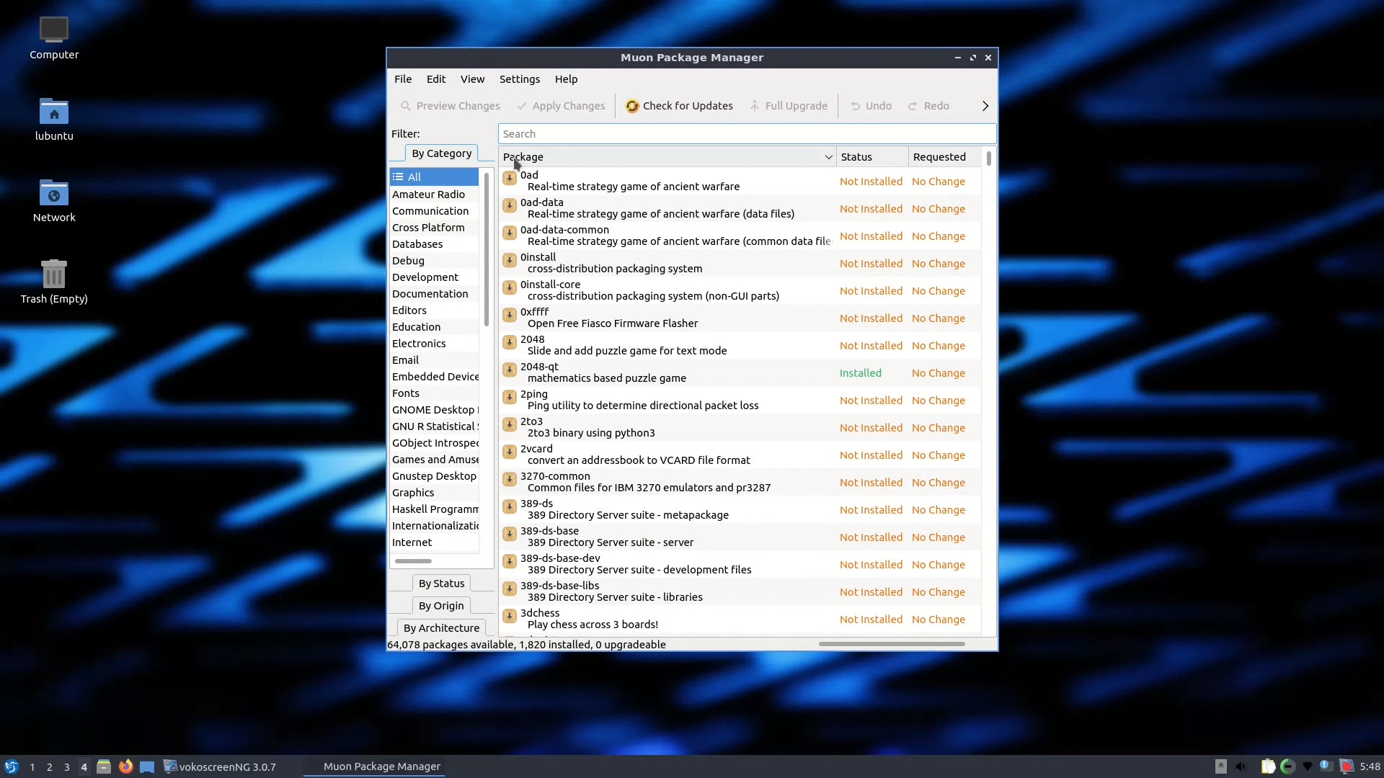
Task: Open Firefox from the taskbar
Action: click(125, 766)
